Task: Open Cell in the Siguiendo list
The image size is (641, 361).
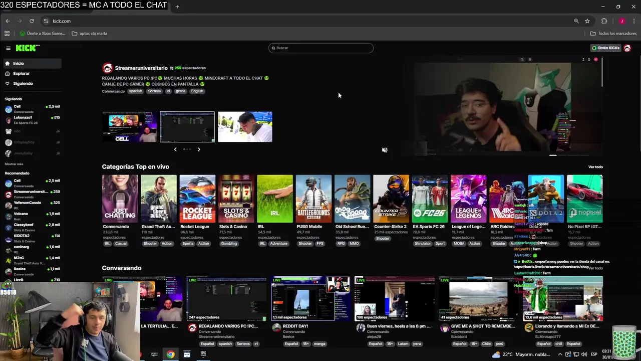Action: (x=32, y=108)
